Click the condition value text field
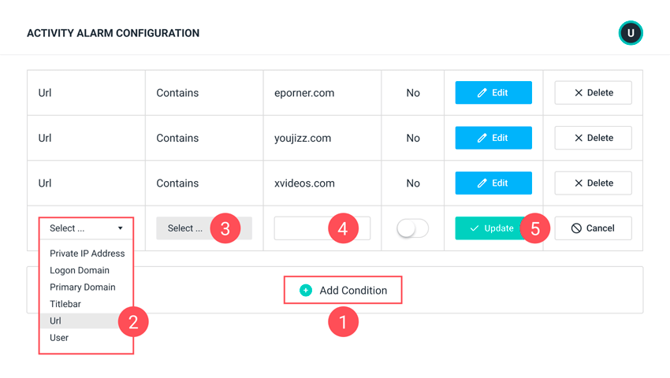The image size is (670, 378). (x=302, y=228)
